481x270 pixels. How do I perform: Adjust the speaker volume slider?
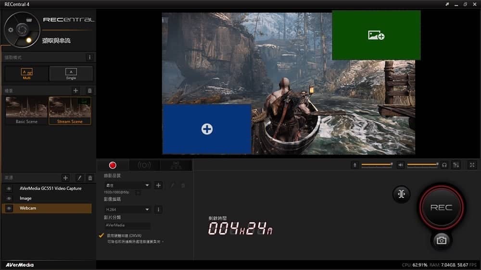[423, 165]
